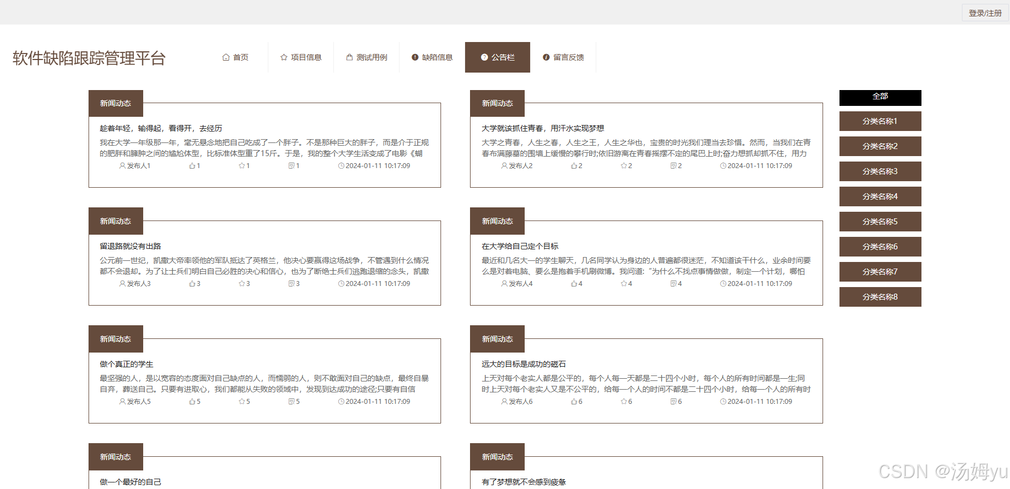Screen dimensions: 1010x489
Task: Open the 测试用例 menu
Action: click(x=367, y=57)
